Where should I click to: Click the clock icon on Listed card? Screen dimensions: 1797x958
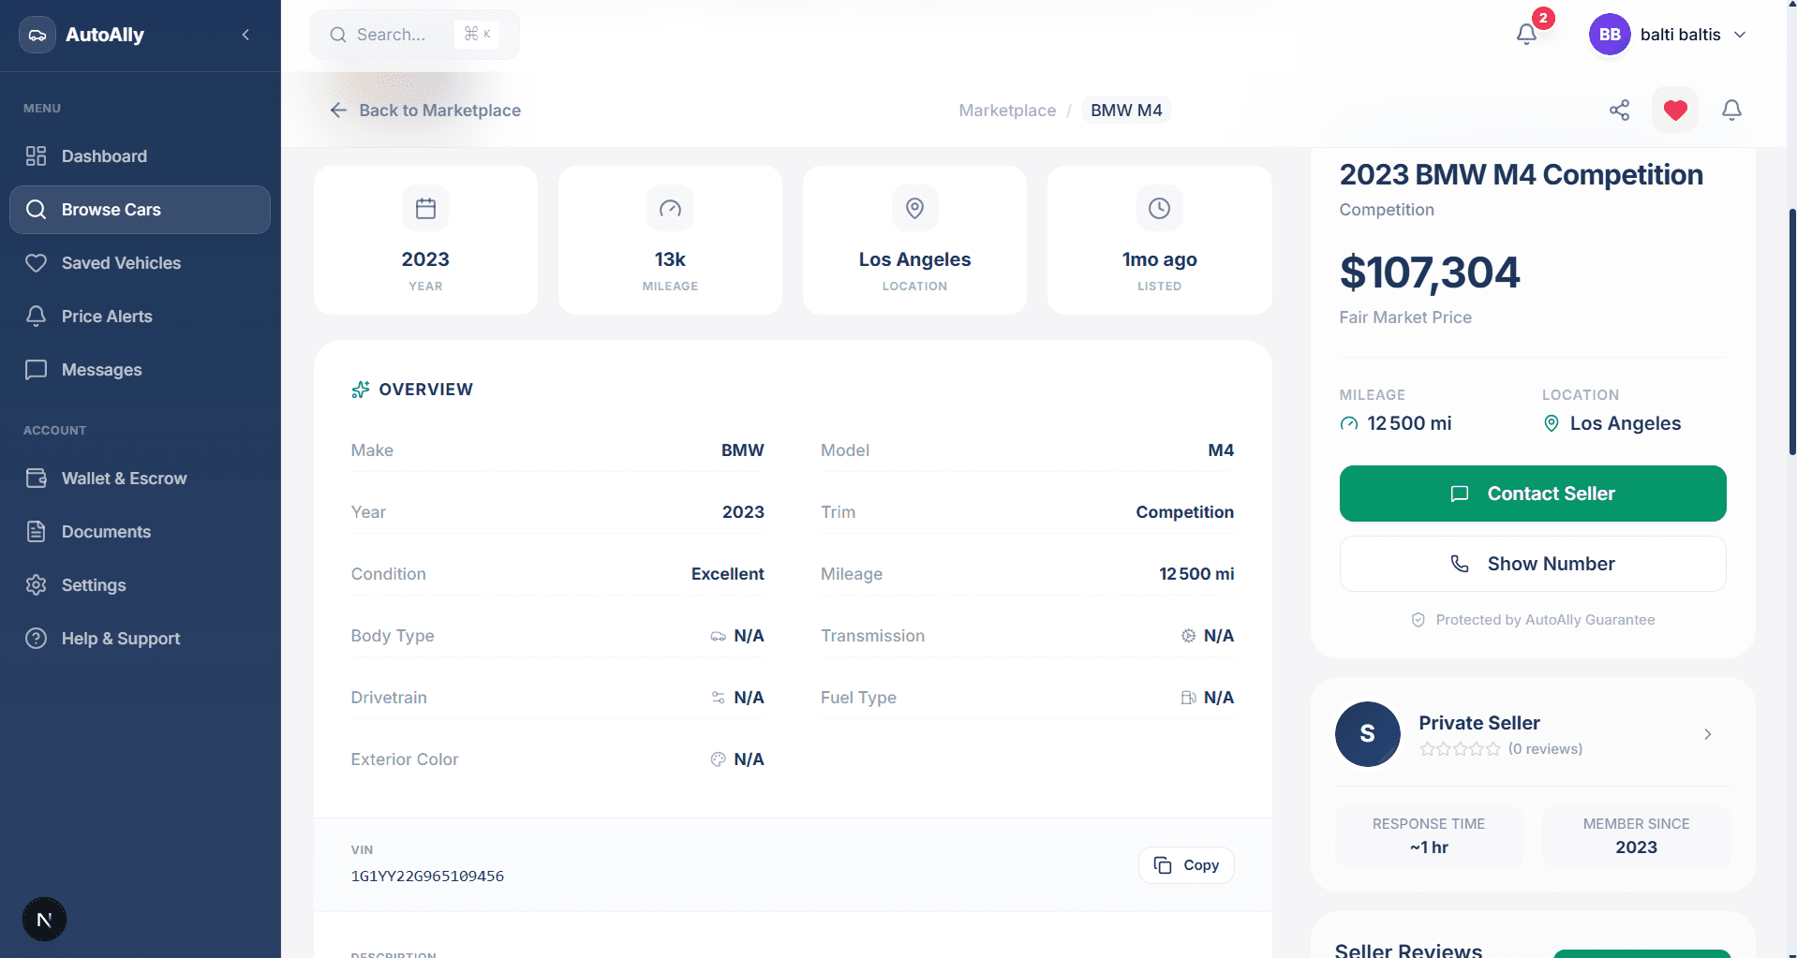click(1159, 208)
